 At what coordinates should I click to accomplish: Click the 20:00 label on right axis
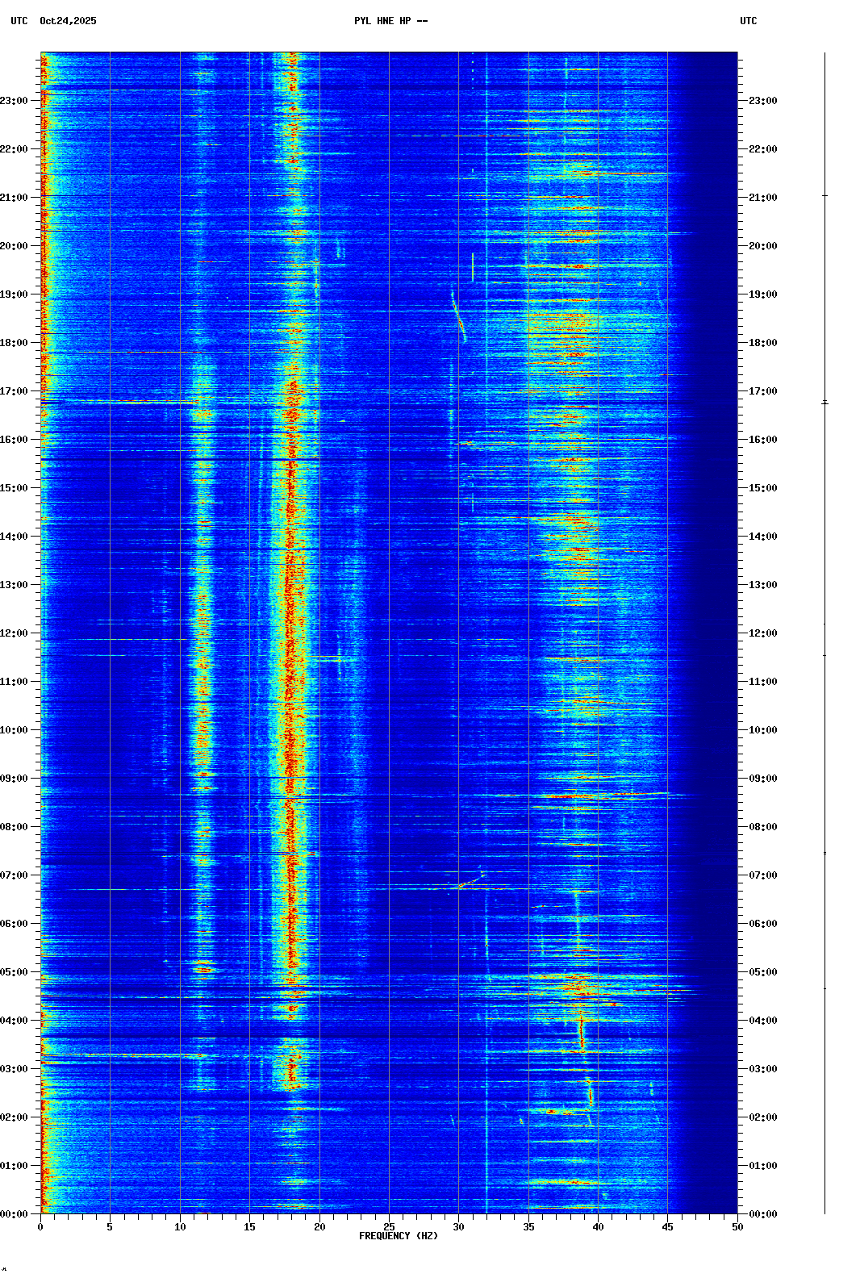point(762,246)
